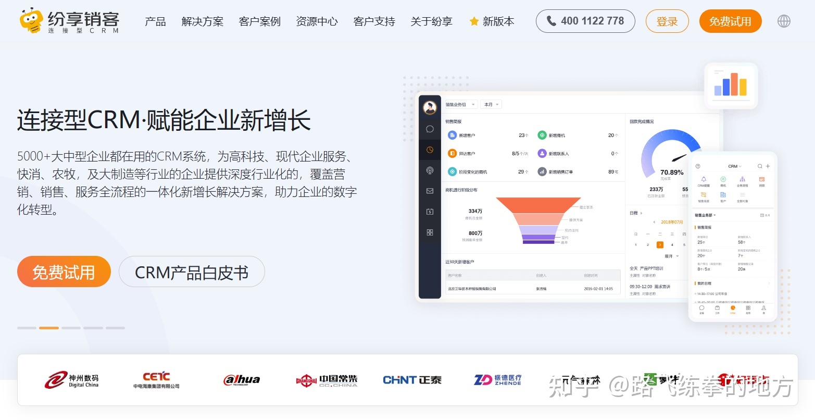Viewport: 815px width, 420px height.
Task: Expand the 日程 arrow in the dashboard
Action: tap(641, 213)
